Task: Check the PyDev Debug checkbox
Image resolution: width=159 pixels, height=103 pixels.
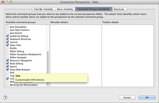Action: [x=7, y=51]
